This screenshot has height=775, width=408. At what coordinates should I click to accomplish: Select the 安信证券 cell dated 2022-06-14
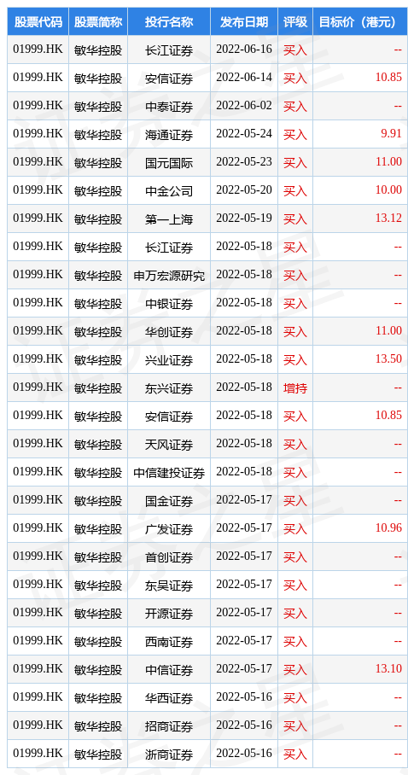[169, 78]
